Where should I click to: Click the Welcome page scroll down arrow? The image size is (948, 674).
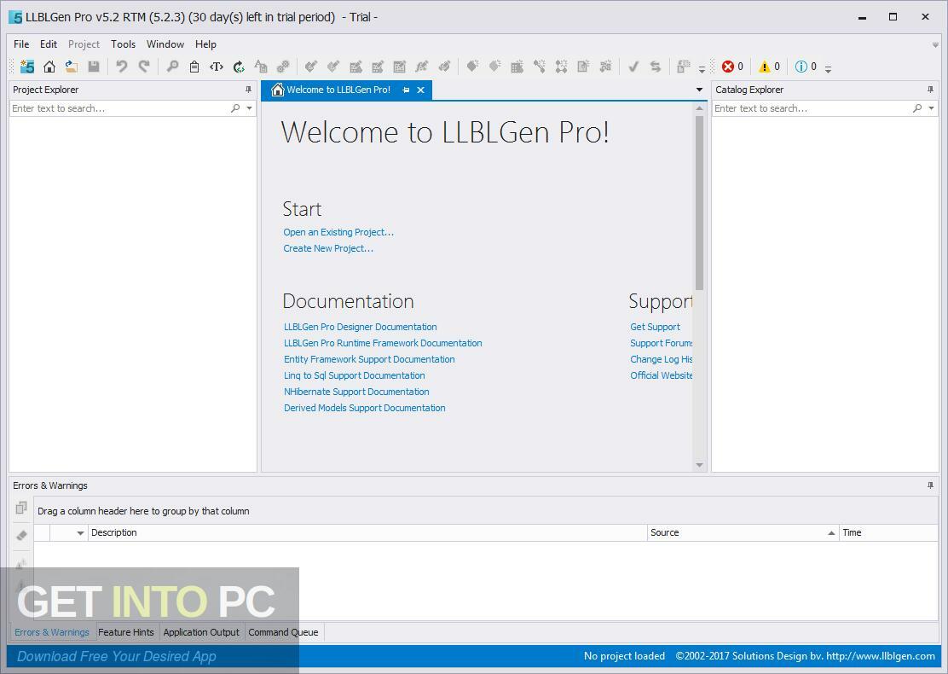(x=700, y=465)
